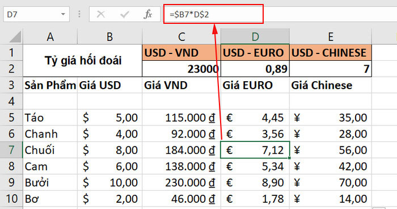Click the merged cell 'Tỷ giá hối đoái'
The height and width of the screenshot is (209, 397).
coord(83,61)
